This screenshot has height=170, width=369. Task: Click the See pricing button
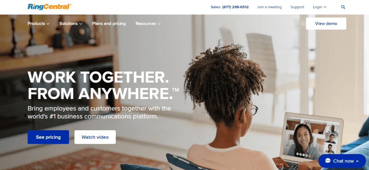coord(48,137)
